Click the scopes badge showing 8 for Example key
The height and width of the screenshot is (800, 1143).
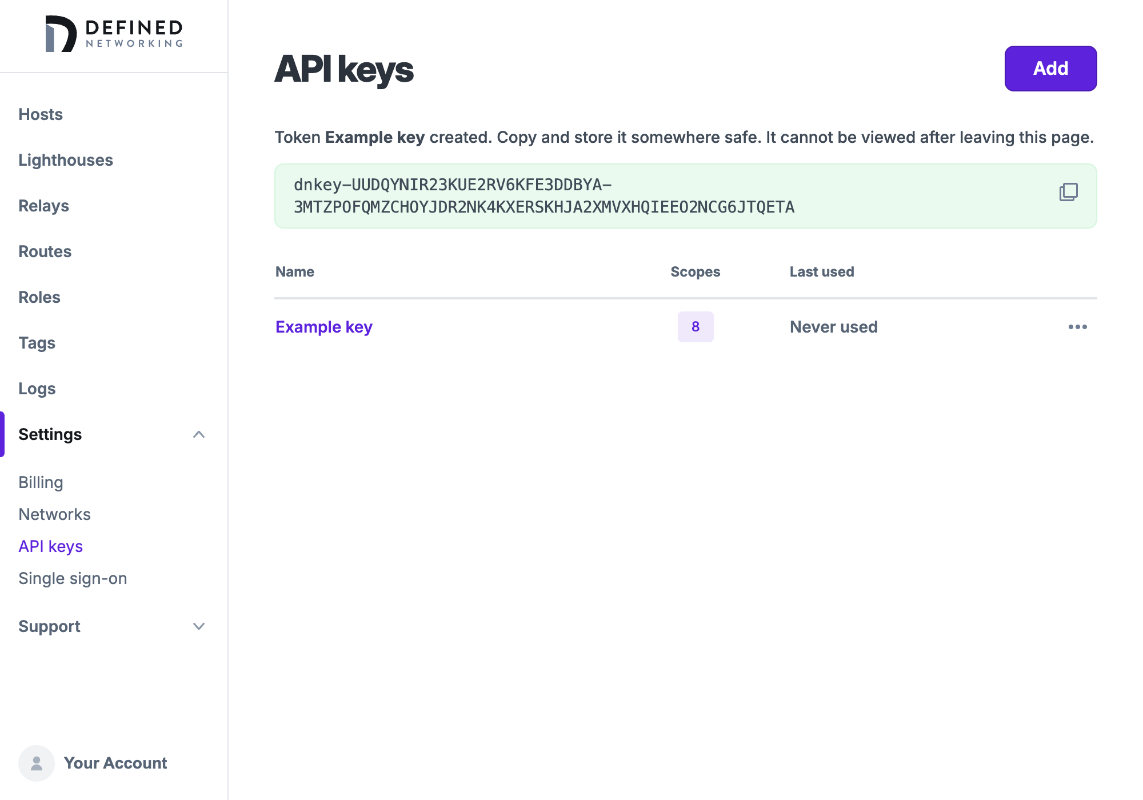tap(696, 327)
